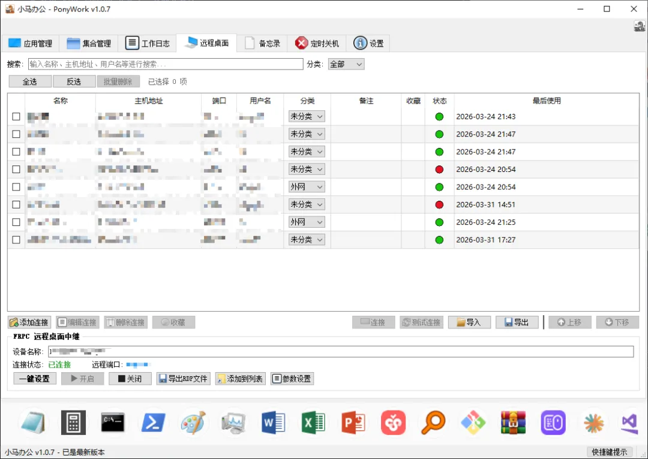Viewport: 648px width, 459px height.
Task: Click the 导入 button
Action: click(x=469, y=322)
